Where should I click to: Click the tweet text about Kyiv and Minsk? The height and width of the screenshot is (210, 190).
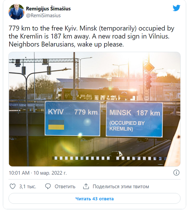(91, 36)
